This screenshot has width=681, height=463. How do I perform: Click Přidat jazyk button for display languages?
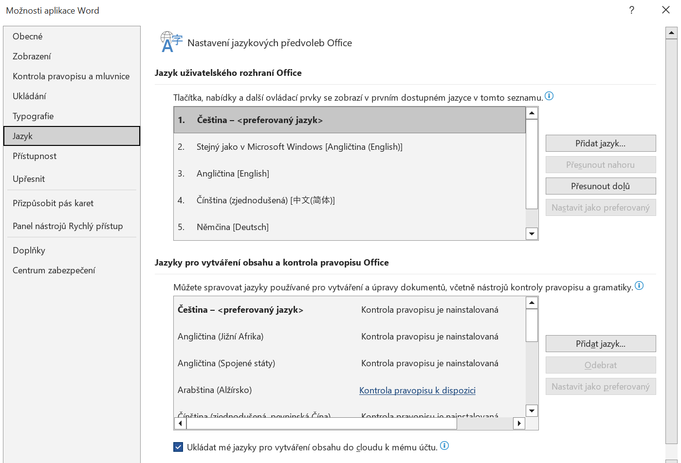[x=600, y=143]
